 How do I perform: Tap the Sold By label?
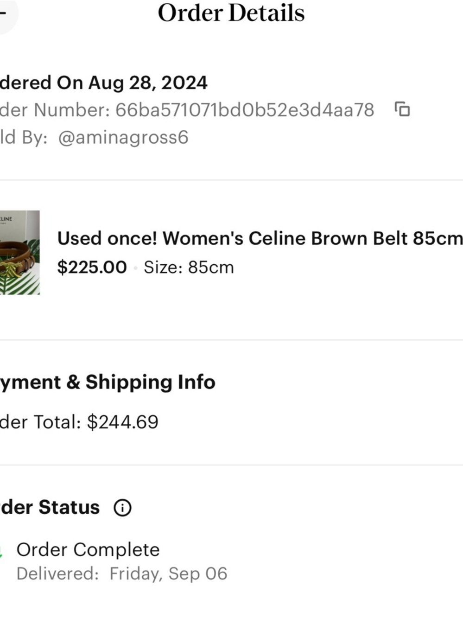tap(23, 137)
